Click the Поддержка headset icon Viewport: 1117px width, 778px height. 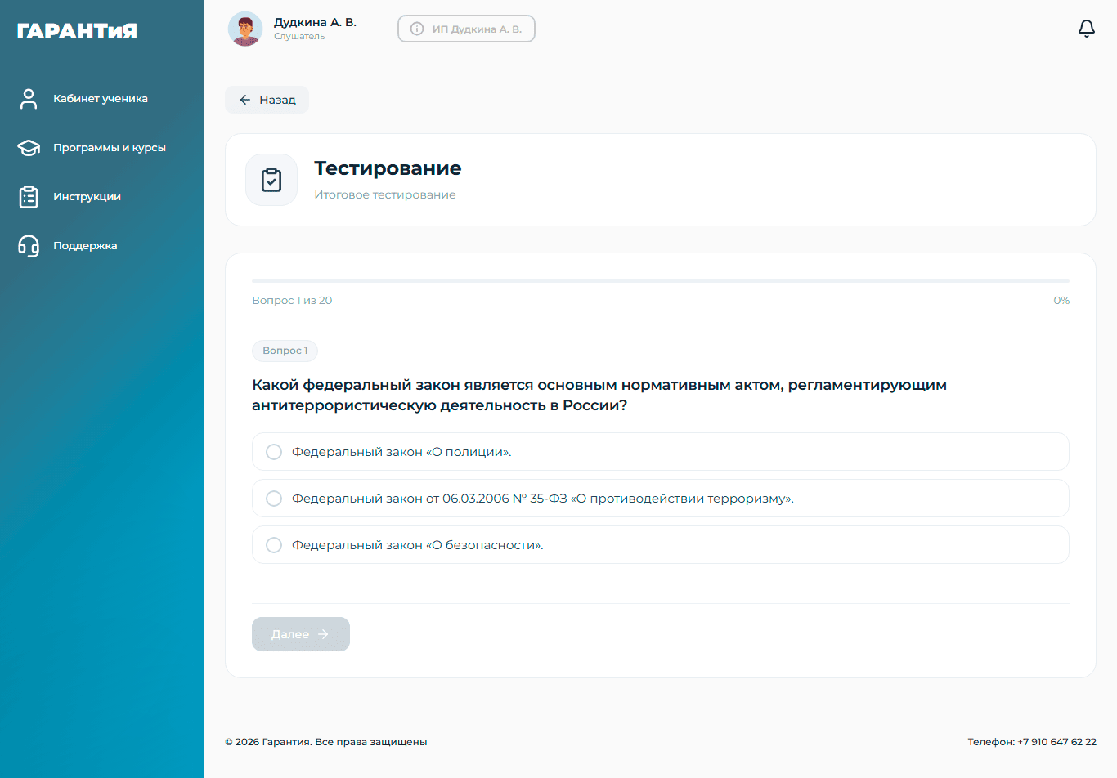[x=29, y=246]
